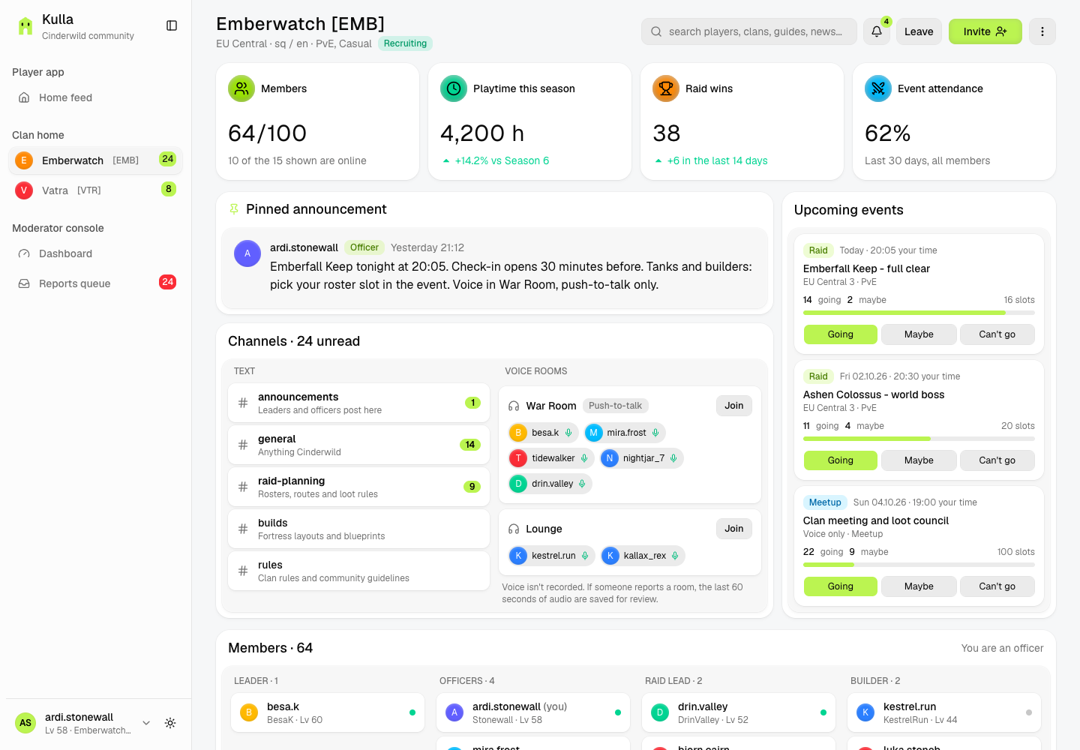Open the Reports queue
Viewport: 1080px width, 750px height.
96,283
